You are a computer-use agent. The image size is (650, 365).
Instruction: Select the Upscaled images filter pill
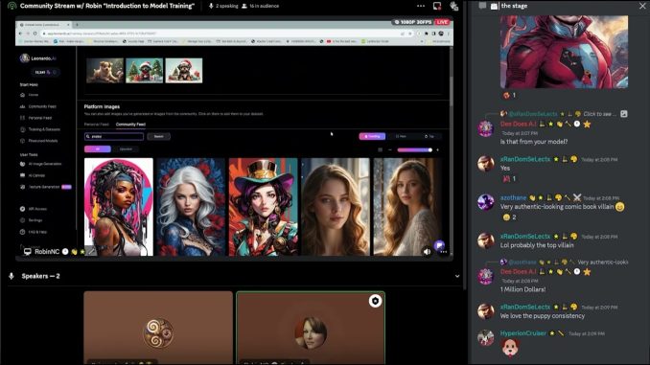[x=126, y=149]
